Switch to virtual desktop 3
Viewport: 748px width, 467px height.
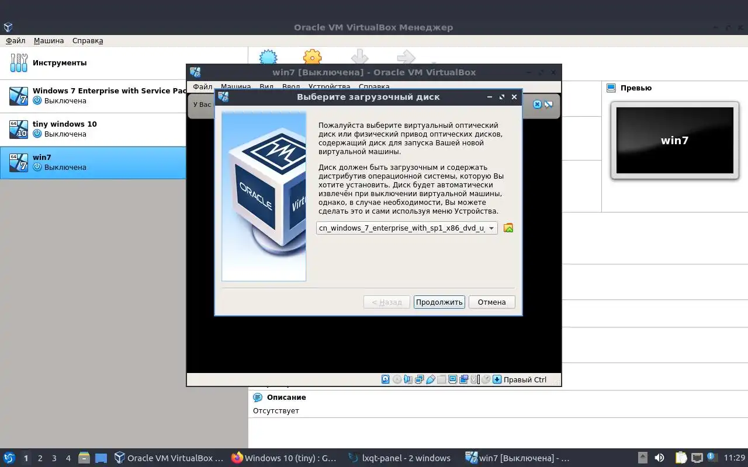(54, 458)
